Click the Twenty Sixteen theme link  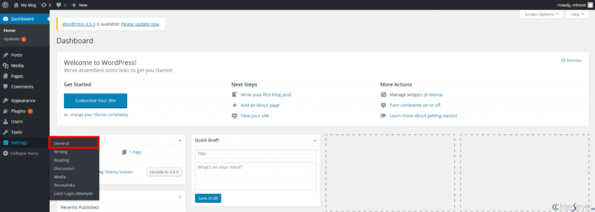tap(119, 172)
